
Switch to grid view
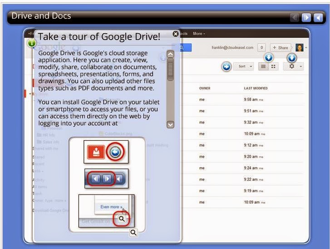tap(273, 67)
